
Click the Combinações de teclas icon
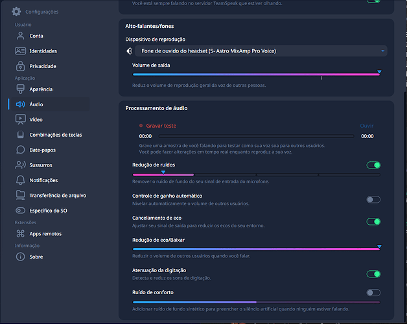click(x=20, y=135)
